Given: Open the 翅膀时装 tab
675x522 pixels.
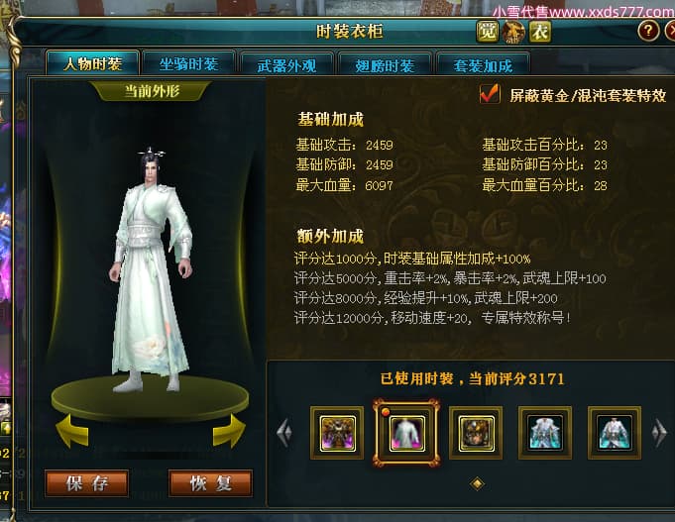Looking at the screenshot, I should pyautogui.click(x=385, y=65).
